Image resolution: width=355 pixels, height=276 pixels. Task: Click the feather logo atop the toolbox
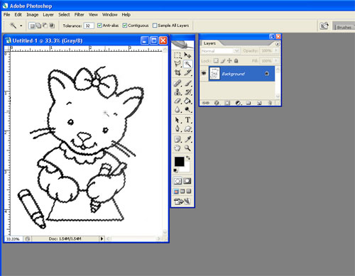coord(182,45)
